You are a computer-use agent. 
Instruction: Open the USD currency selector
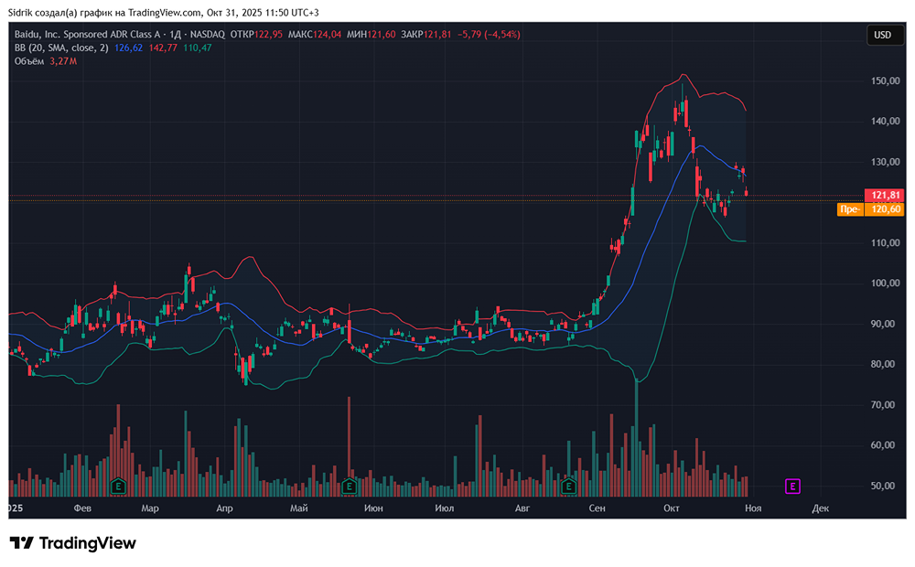tap(882, 35)
